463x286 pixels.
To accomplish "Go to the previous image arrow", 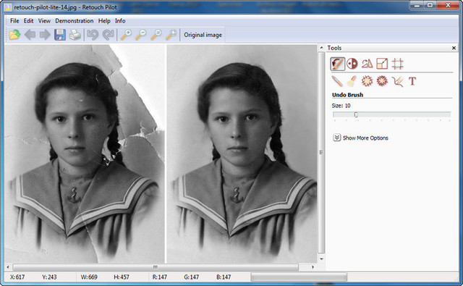I will click(30, 35).
